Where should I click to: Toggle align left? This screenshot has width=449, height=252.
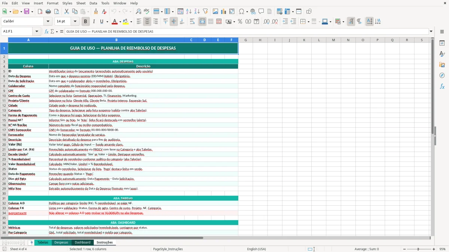click(139, 22)
